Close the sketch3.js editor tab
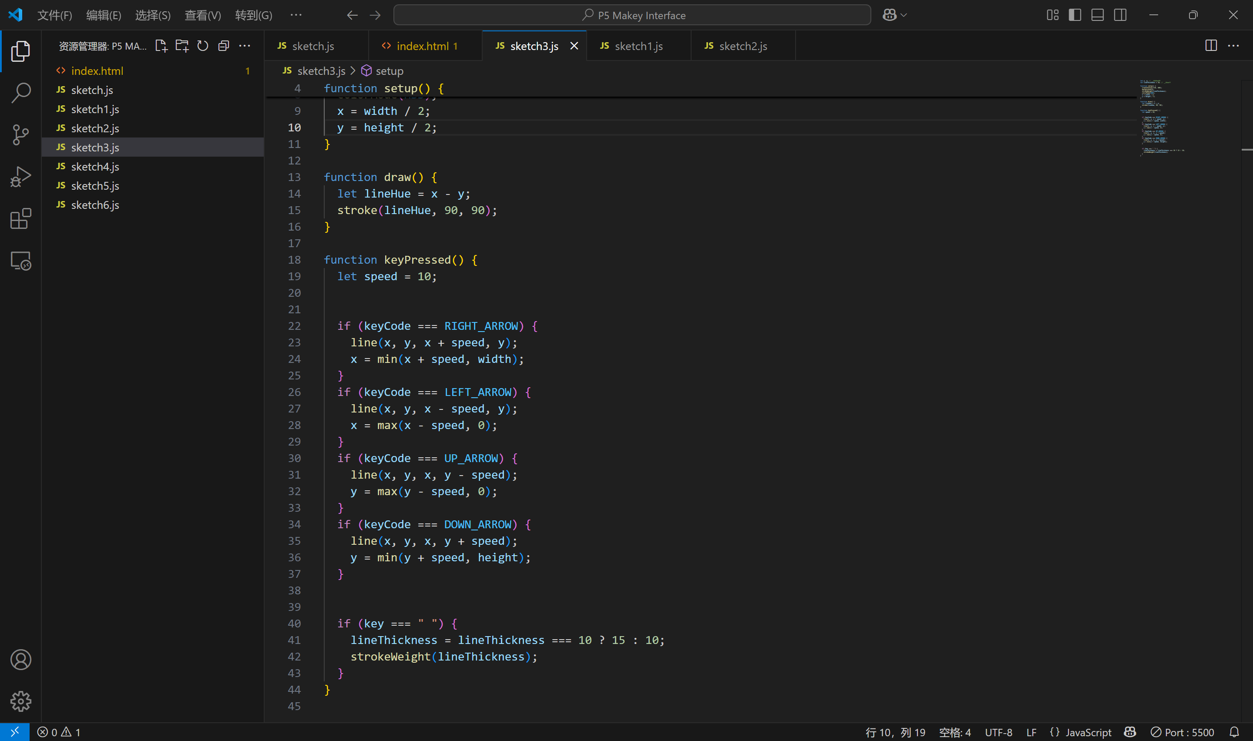 (x=574, y=46)
